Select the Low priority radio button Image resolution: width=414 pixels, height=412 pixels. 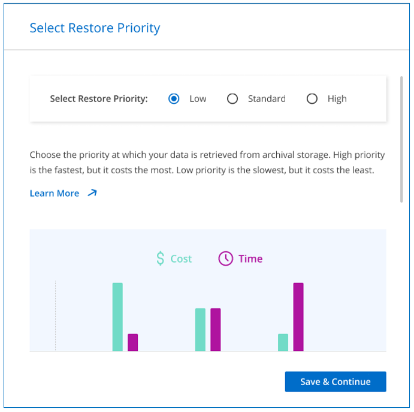pos(174,99)
